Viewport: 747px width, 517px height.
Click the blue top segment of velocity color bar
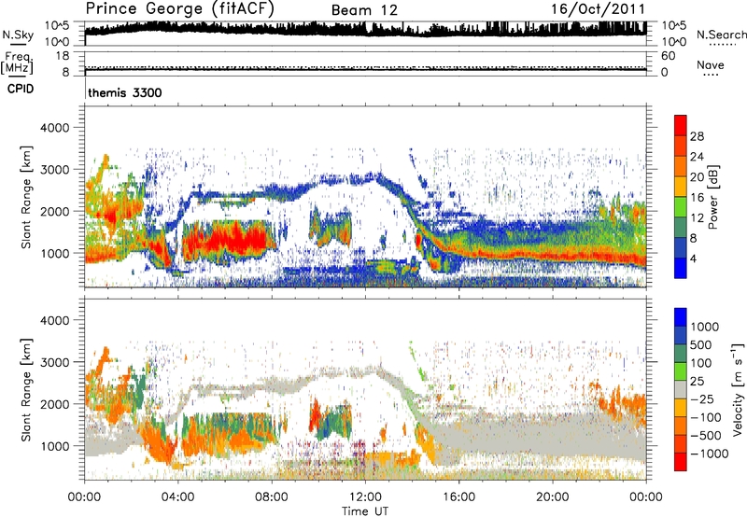681,317
